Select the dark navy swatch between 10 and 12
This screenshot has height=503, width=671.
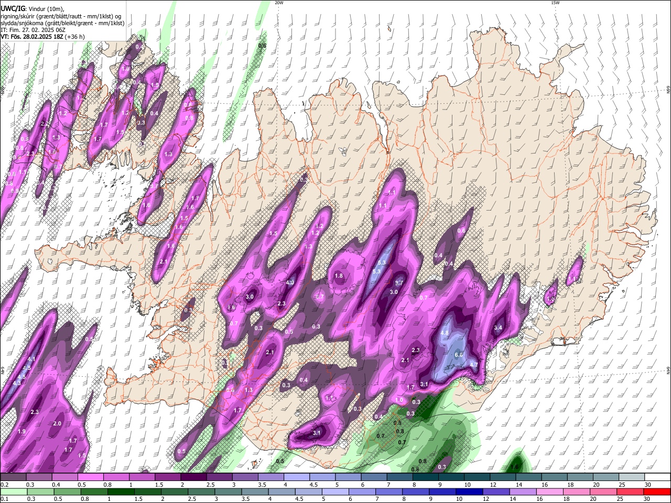coord(468,491)
